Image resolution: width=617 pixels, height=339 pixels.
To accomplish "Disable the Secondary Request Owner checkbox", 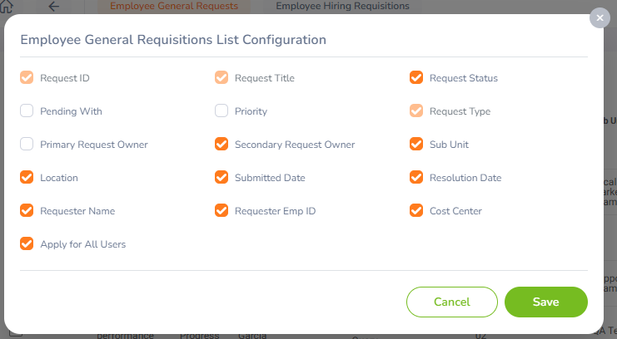I will coord(221,145).
